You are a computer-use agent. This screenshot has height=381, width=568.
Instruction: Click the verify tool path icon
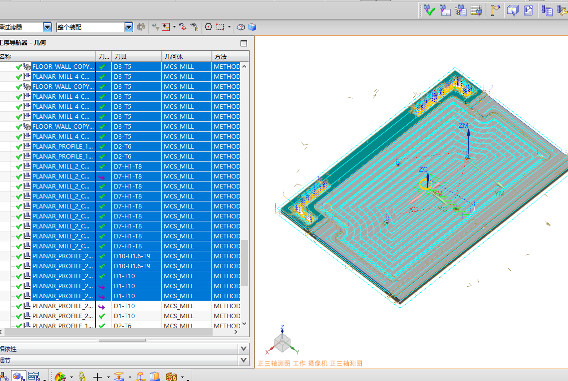(429, 10)
